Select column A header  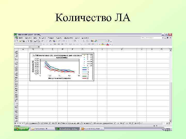[x=23, y=49]
